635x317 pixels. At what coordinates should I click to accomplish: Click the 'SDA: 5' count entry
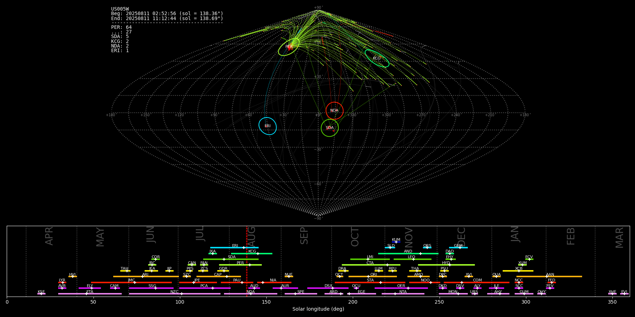[120, 37]
